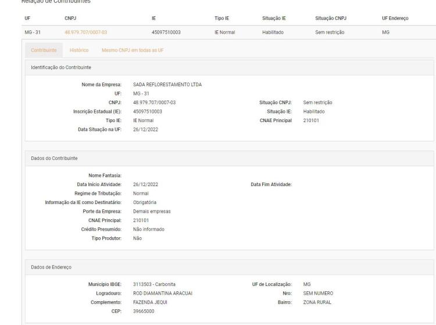The height and width of the screenshot is (325, 436).
Task: Click IE Normal cell in table row
Action: tap(224, 32)
